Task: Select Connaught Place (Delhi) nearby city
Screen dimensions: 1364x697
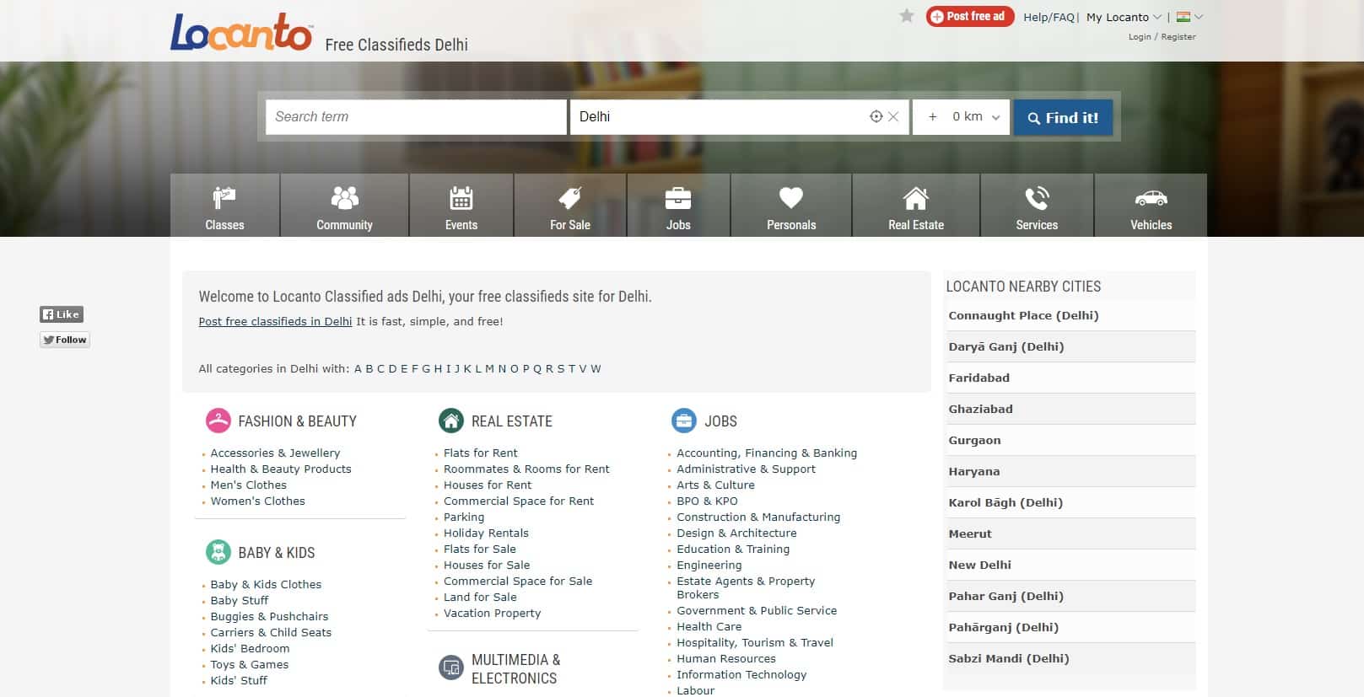Action: [x=1023, y=315]
